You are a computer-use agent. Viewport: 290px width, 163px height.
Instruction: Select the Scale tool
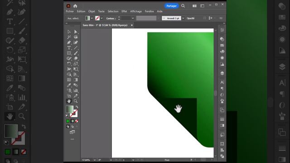pyautogui.click(x=76, y=64)
